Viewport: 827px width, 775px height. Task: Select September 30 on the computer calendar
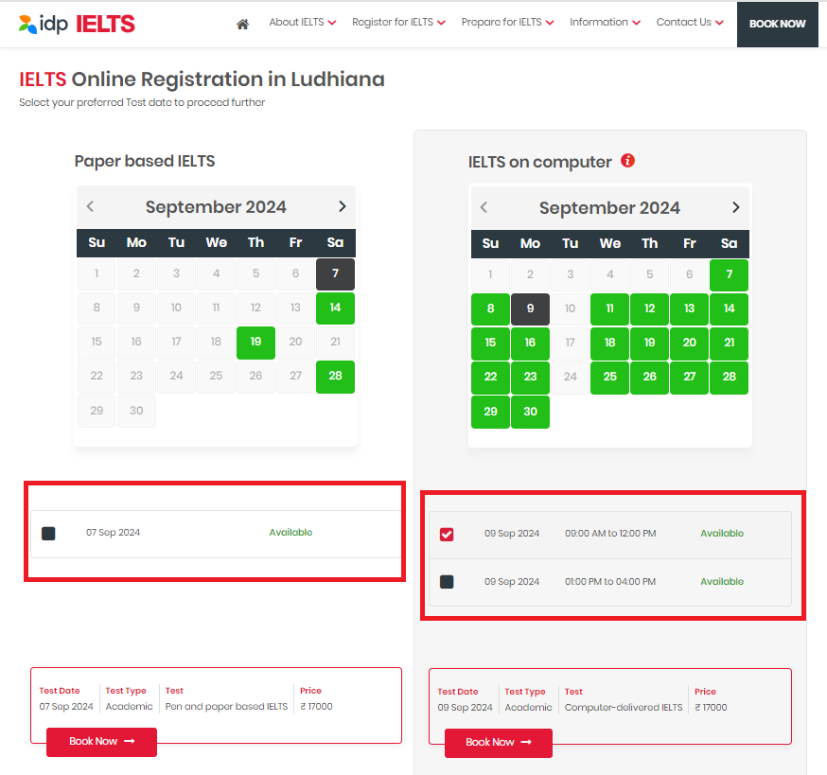(530, 412)
